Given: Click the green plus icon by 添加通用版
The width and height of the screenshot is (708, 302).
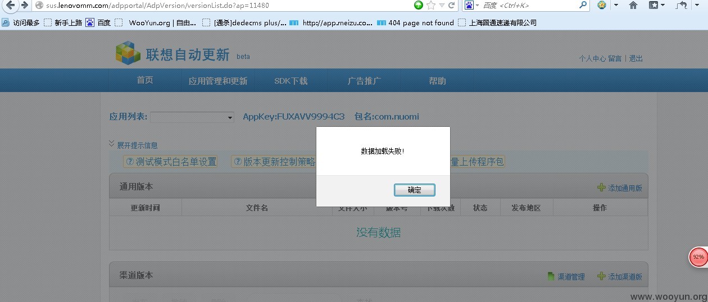Looking at the screenshot, I should coord(601,188).
